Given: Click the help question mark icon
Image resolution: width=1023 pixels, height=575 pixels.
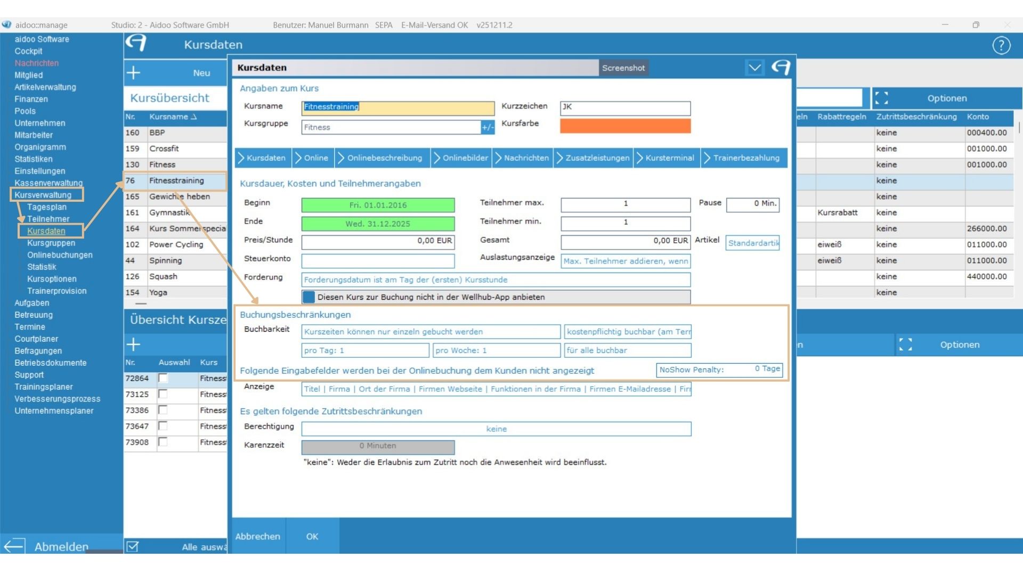Looking at the screenshot, I should (1001, 46).
